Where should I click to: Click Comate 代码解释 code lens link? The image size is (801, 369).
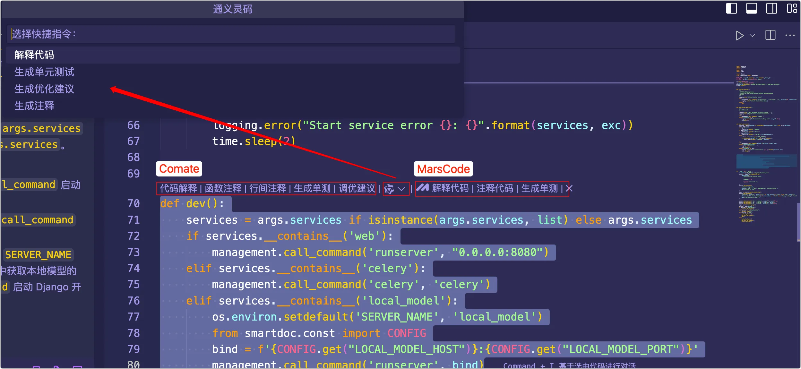pyautogui.click(x=178, y=188)
